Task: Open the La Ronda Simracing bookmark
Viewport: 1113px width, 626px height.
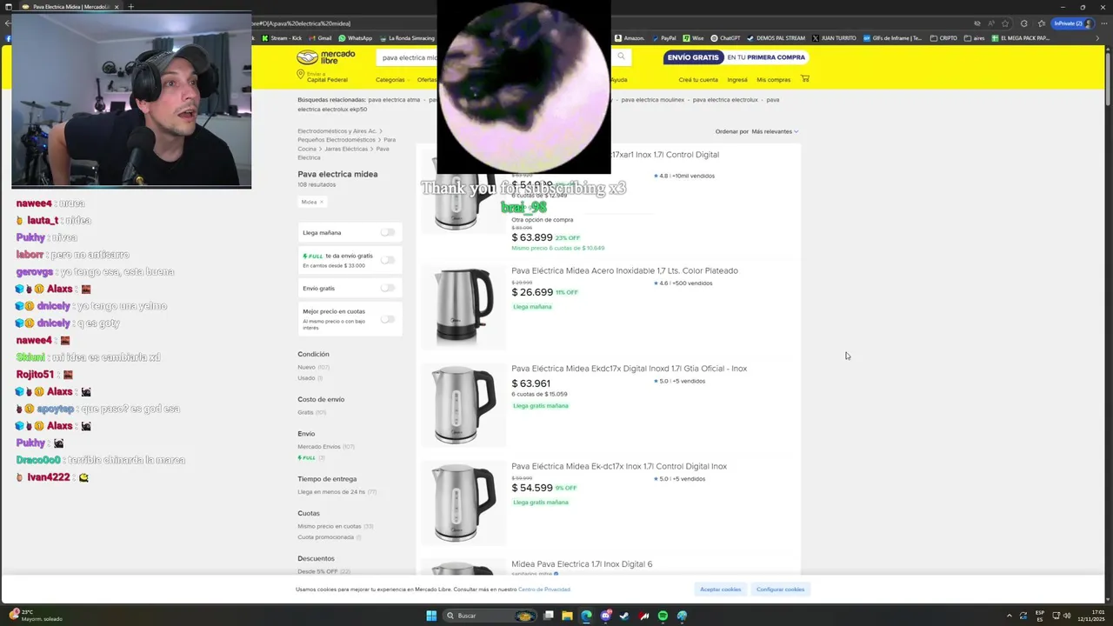Action: tap(407, 38)
